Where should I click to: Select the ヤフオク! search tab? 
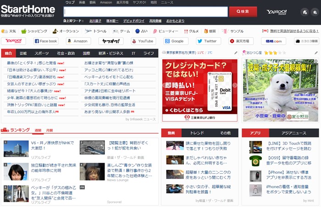pyautogui.click(x=139, y=2)
